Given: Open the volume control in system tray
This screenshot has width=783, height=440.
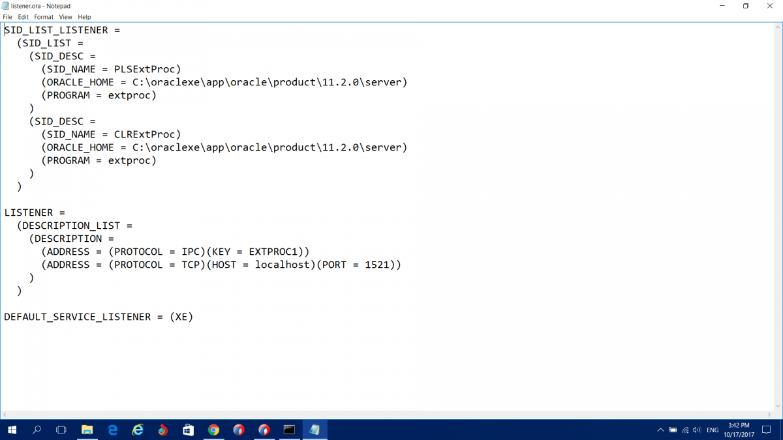Looking at the screenshot, I should coord(697,430).
